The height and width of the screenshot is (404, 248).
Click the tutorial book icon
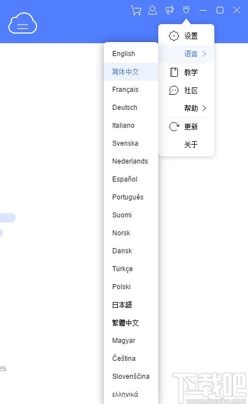[x=174, y=72]
